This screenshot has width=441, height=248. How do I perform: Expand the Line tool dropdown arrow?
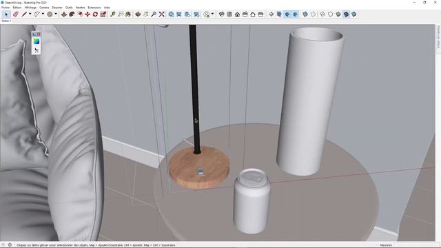30,14
